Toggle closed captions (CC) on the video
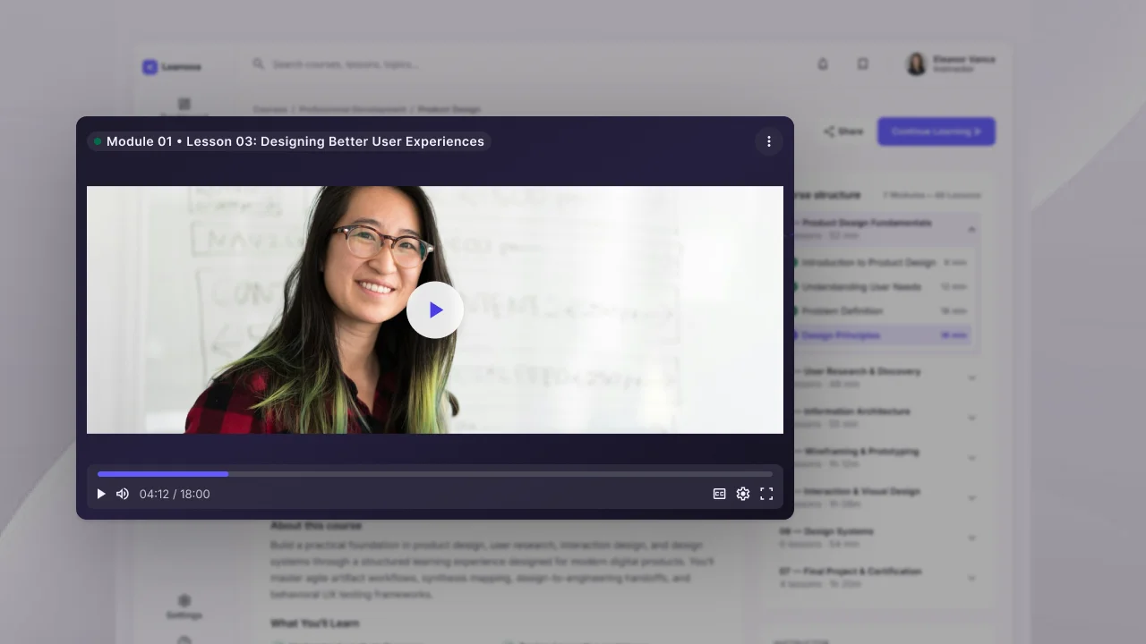1146x644 pixels. click(x=719, y=494)
